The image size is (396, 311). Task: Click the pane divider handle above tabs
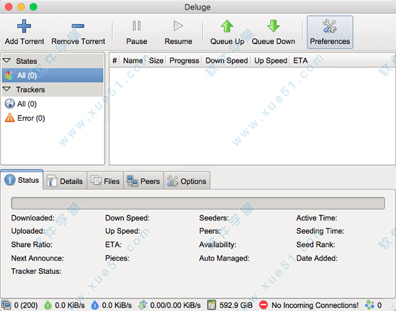click(x=198, y=167)
